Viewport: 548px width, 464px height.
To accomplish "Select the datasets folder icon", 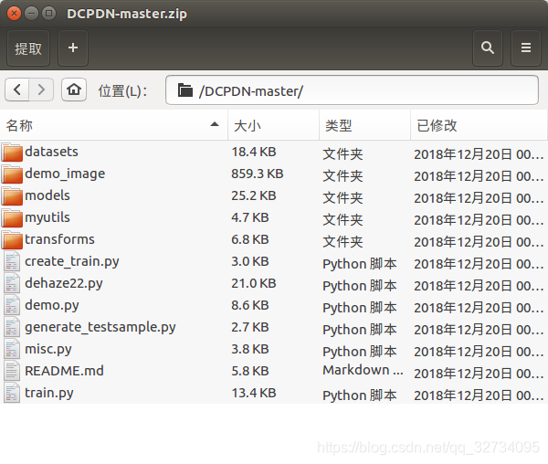I will tap(12, 152).
